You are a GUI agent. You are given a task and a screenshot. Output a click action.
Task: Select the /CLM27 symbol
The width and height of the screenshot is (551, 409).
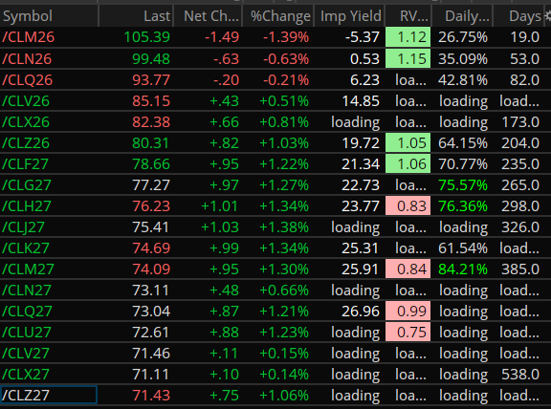click(28, 269)
